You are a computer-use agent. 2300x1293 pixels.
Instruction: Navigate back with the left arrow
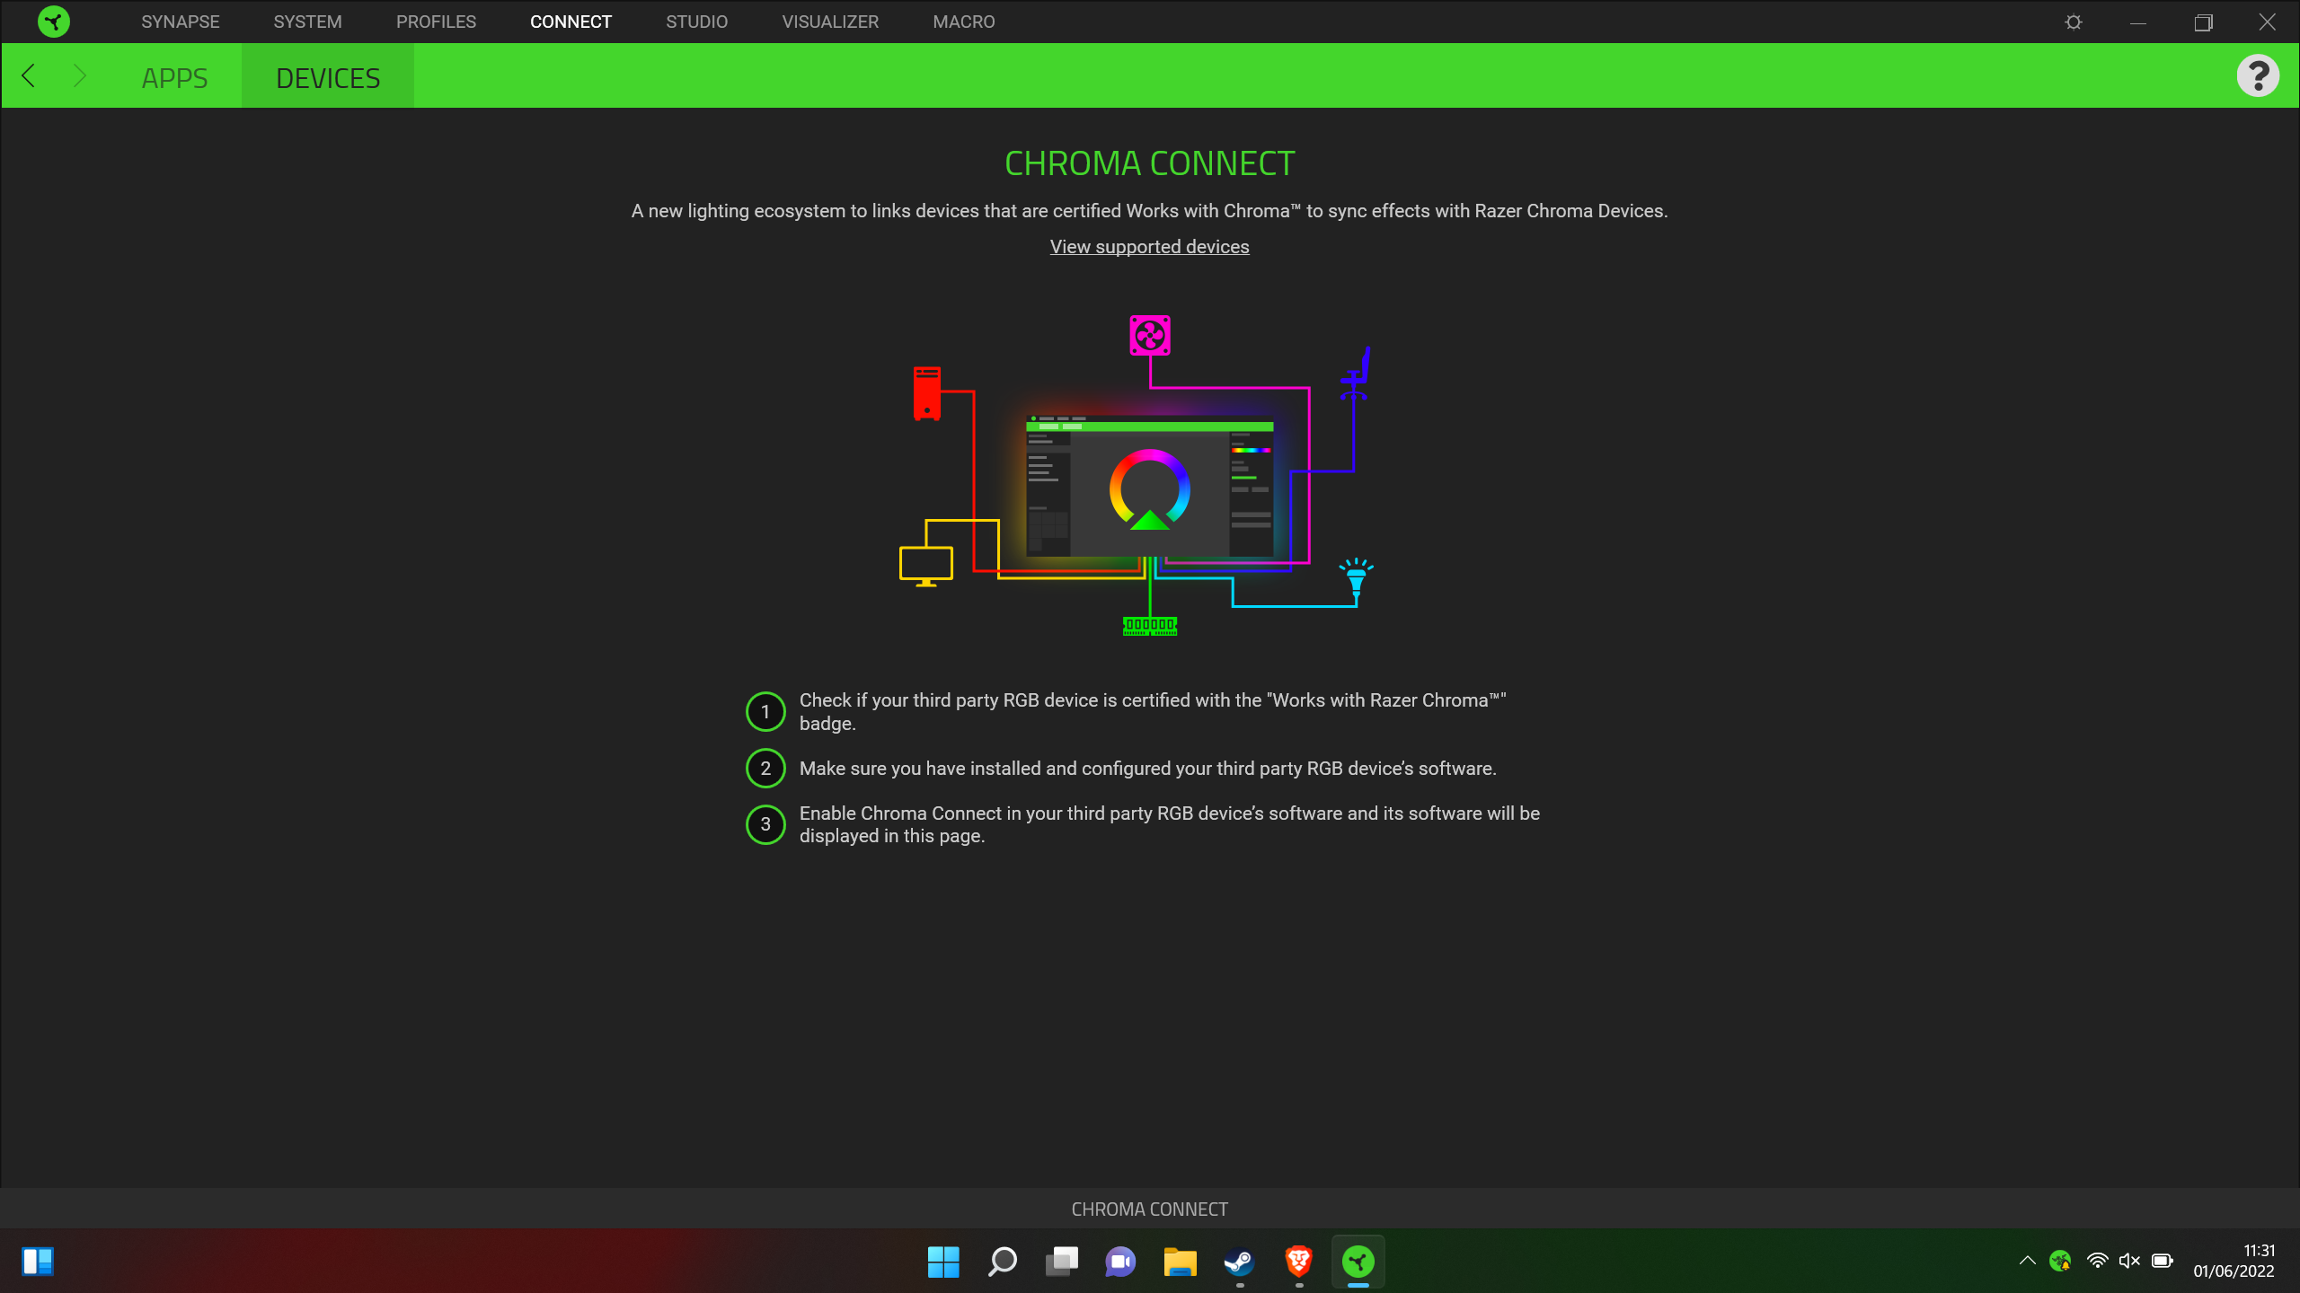point(28,75)
